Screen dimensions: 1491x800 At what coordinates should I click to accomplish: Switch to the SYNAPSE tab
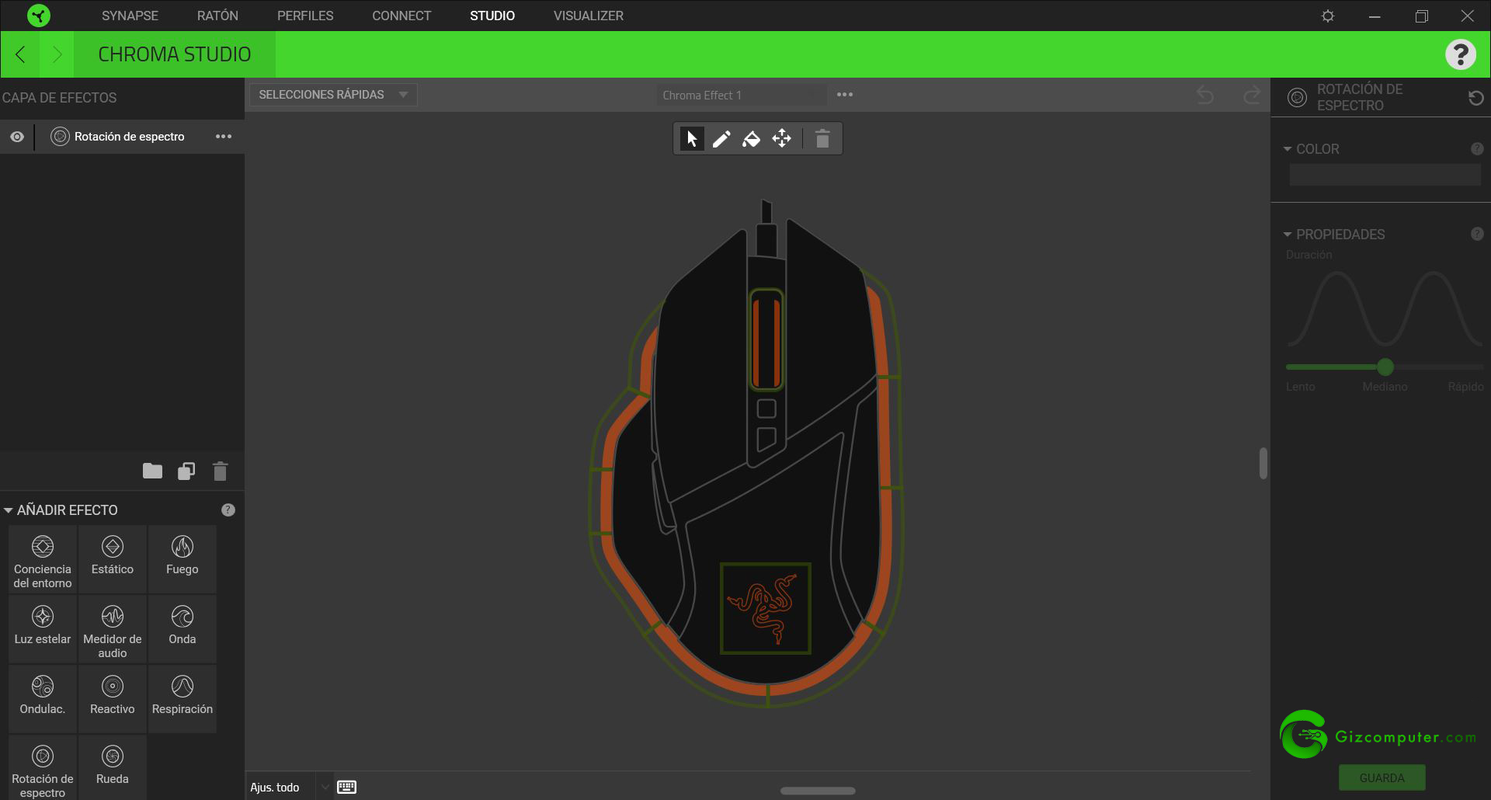coord(130,16)
